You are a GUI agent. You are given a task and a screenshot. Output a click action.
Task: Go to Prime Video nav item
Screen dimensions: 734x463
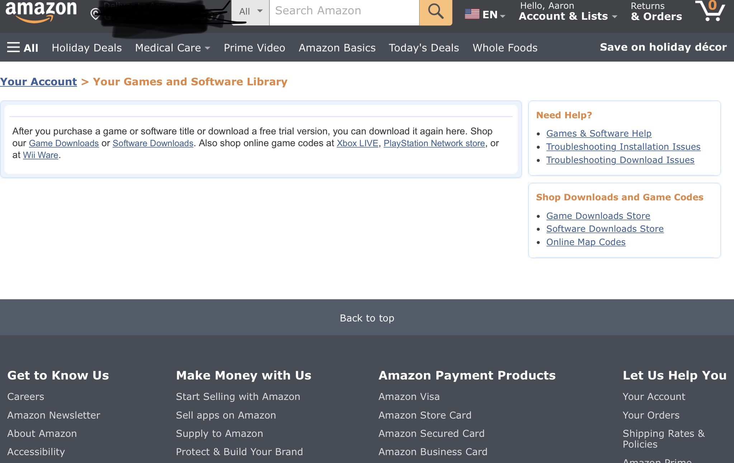pos(254,48)
